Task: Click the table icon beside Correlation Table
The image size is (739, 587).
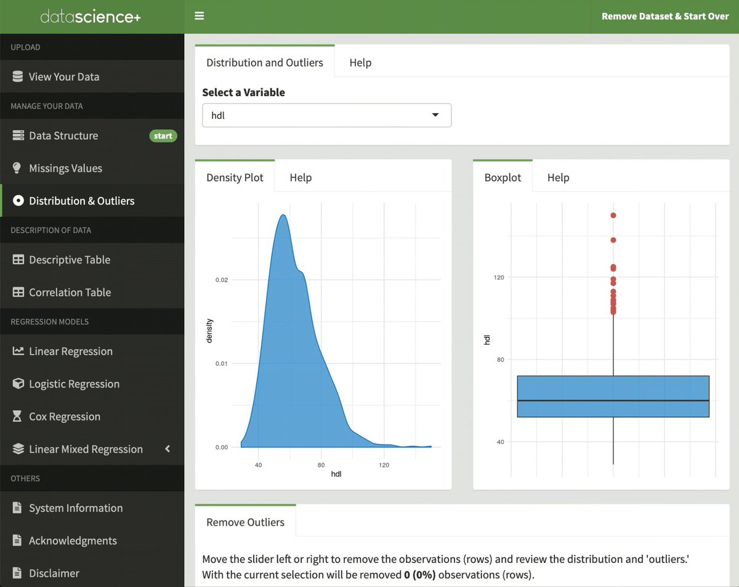Action: [18, 293]
